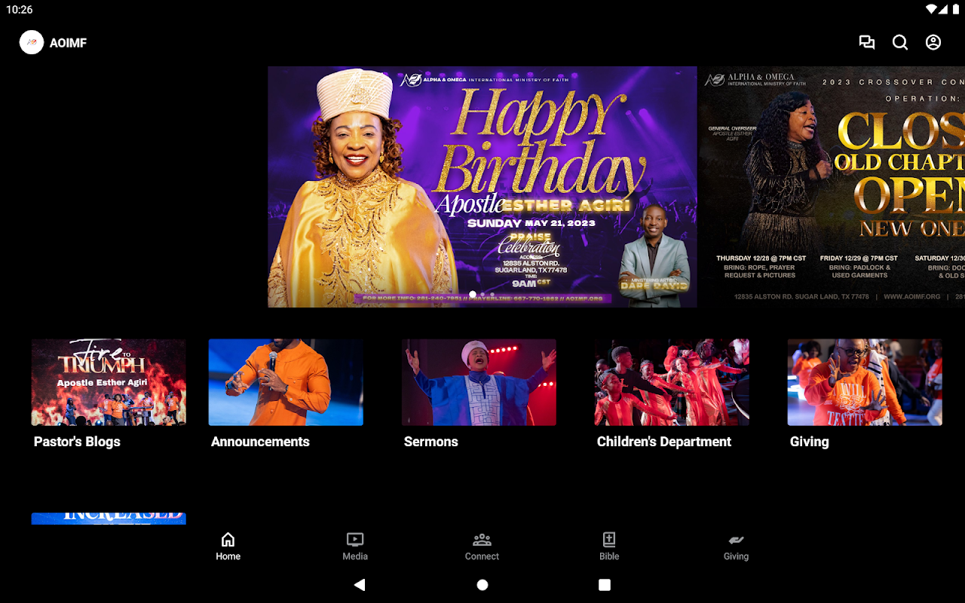Open the Announcements orange-outfit speaker thumbnail

coord(286,382)
